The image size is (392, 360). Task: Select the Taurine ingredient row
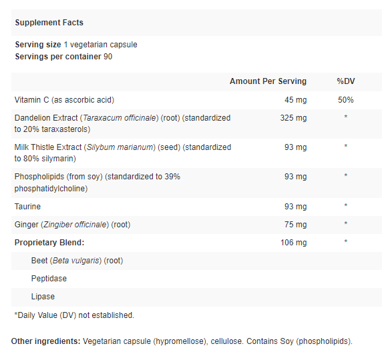pyautogui.click(x=196, y=207)
